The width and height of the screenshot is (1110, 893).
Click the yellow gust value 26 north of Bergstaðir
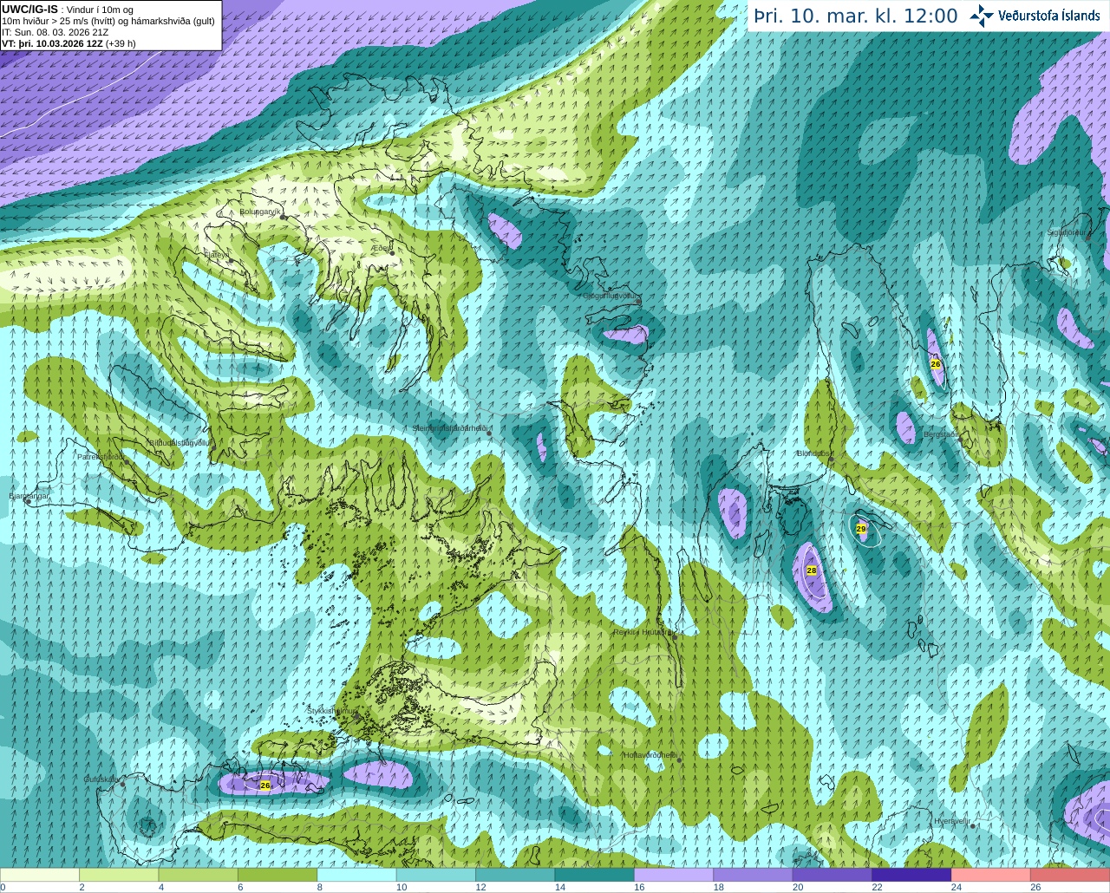(936, 364)
